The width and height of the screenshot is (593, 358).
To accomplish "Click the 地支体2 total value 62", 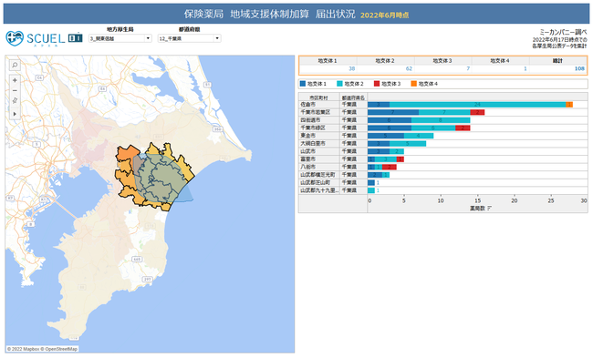I will click(x=409, y=68).
